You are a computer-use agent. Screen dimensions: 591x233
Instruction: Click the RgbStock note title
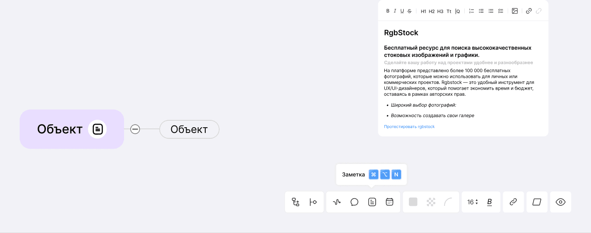[x=401, y=33]
